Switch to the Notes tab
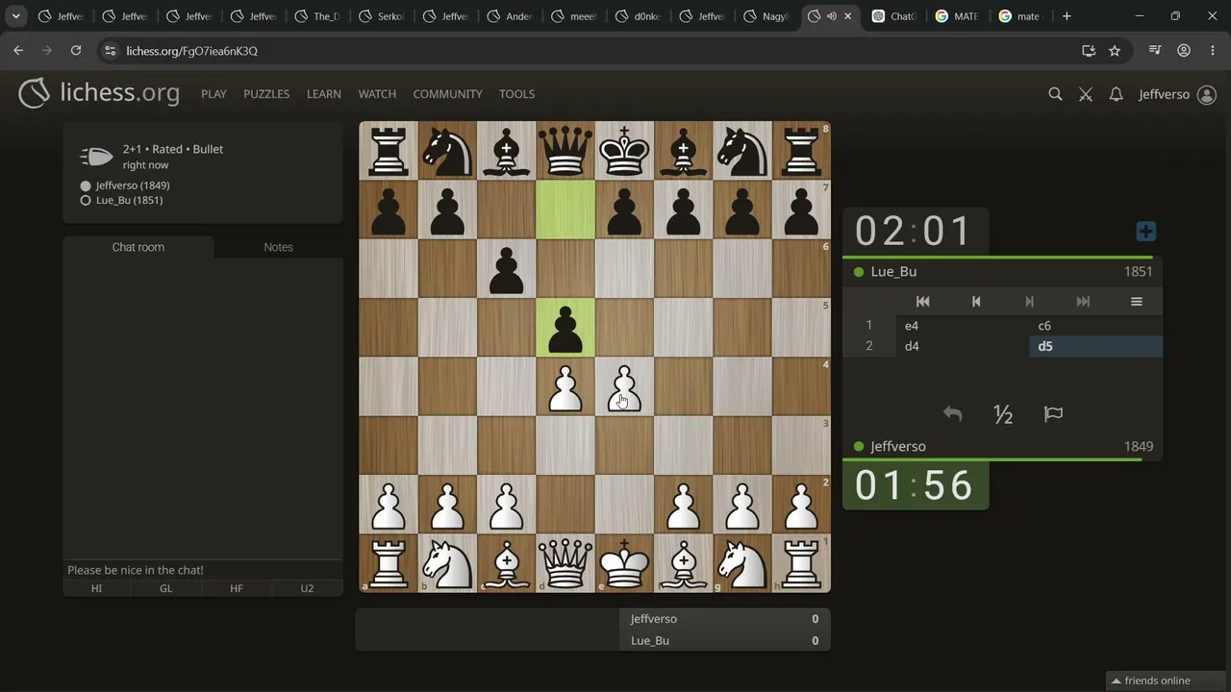 point(278,247)
